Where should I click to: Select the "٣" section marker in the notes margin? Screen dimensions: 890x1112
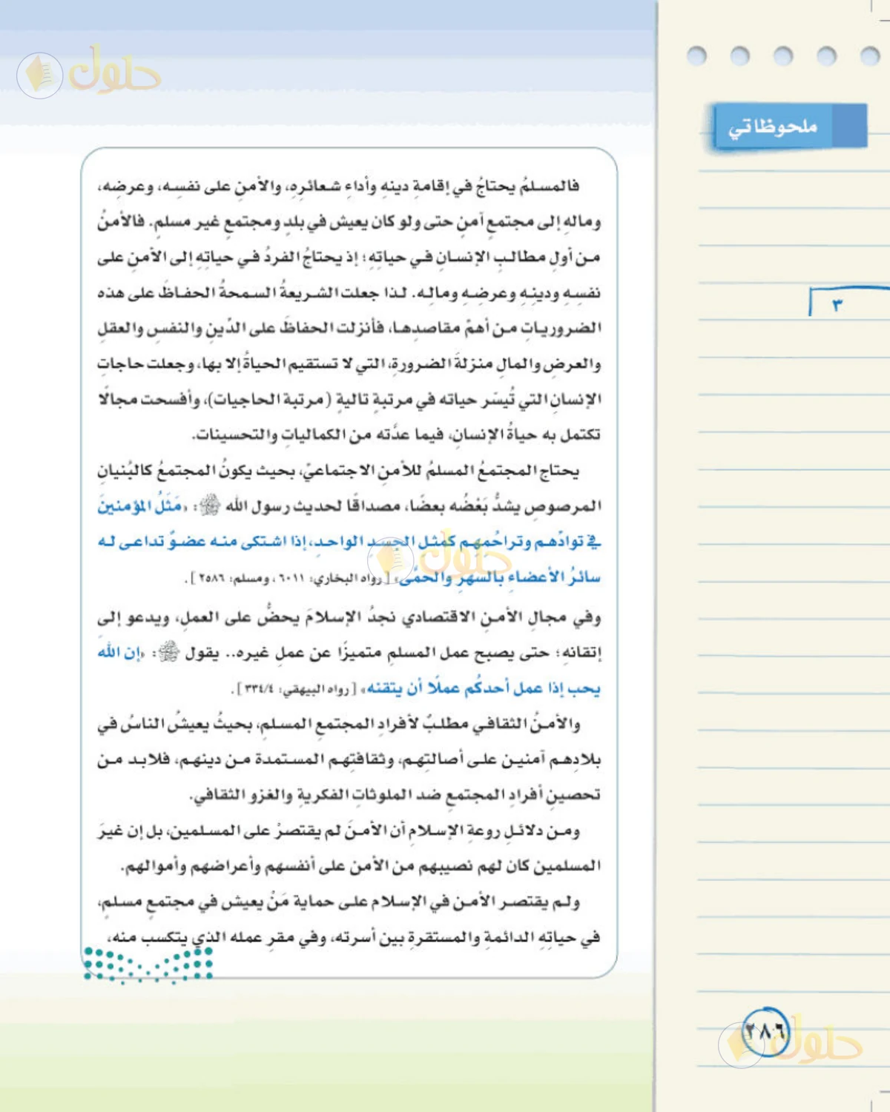(837, 305)
